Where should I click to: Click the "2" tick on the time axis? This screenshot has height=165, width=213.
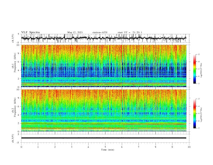(55, 147)
